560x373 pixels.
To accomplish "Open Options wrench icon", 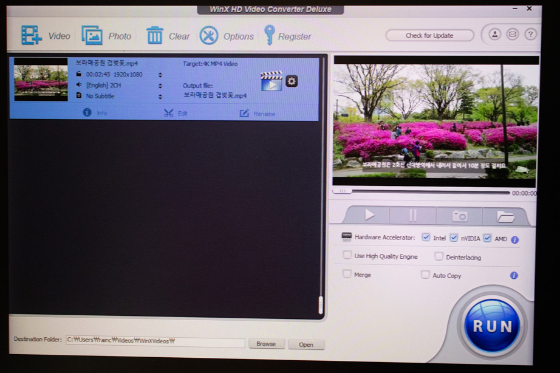I will 208,35.
